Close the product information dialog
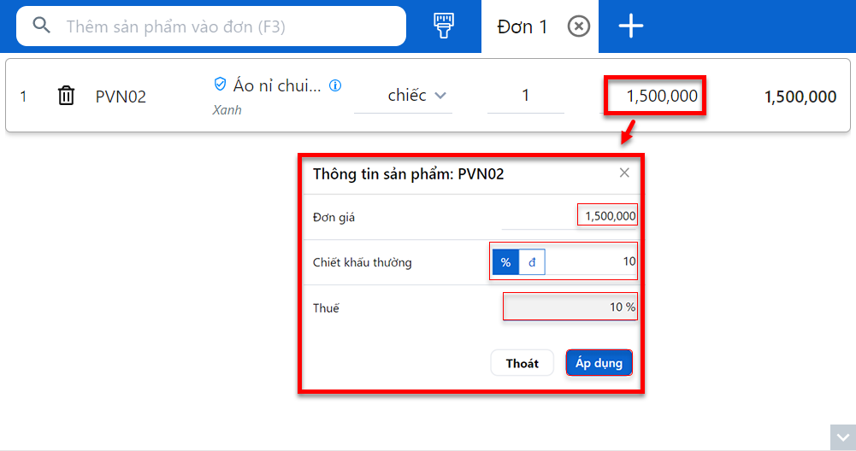This screenshot has width=856, height=451. point(624,173)
